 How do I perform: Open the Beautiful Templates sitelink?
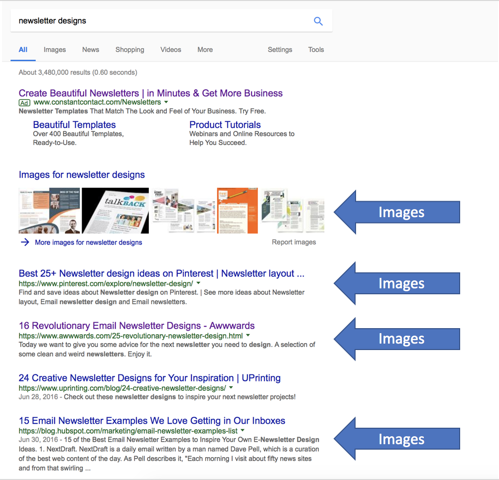tap(74, 124)
